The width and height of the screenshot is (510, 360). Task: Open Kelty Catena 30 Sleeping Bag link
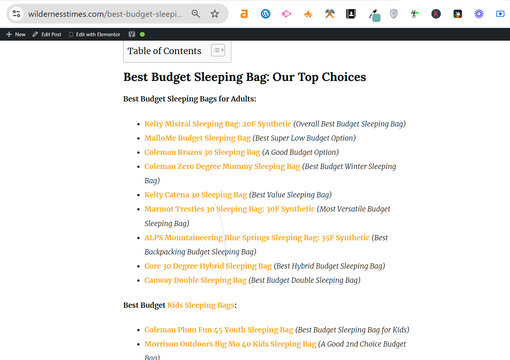click(196, 195)
